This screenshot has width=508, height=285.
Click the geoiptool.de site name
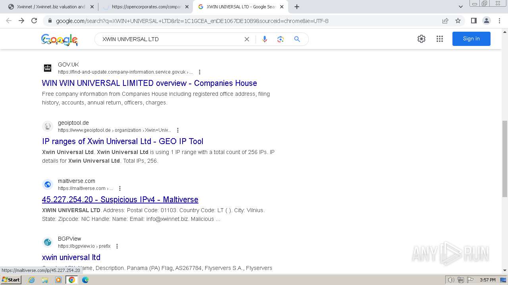point(73,123)
